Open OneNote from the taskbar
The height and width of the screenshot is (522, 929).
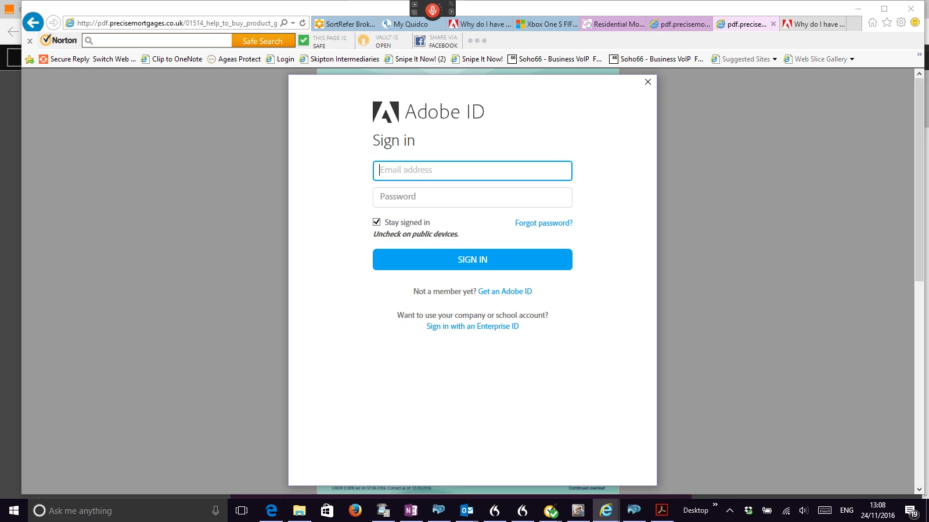[411, 510]
